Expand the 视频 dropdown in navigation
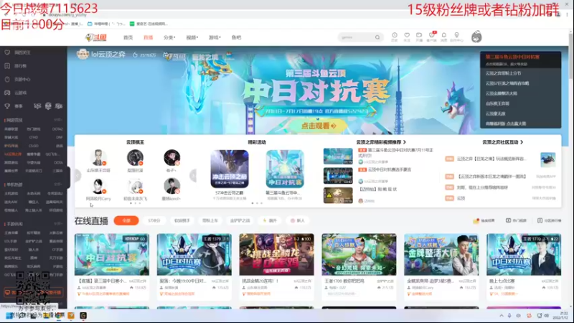This screenshot has width=574, height=323. pos(192,37)
